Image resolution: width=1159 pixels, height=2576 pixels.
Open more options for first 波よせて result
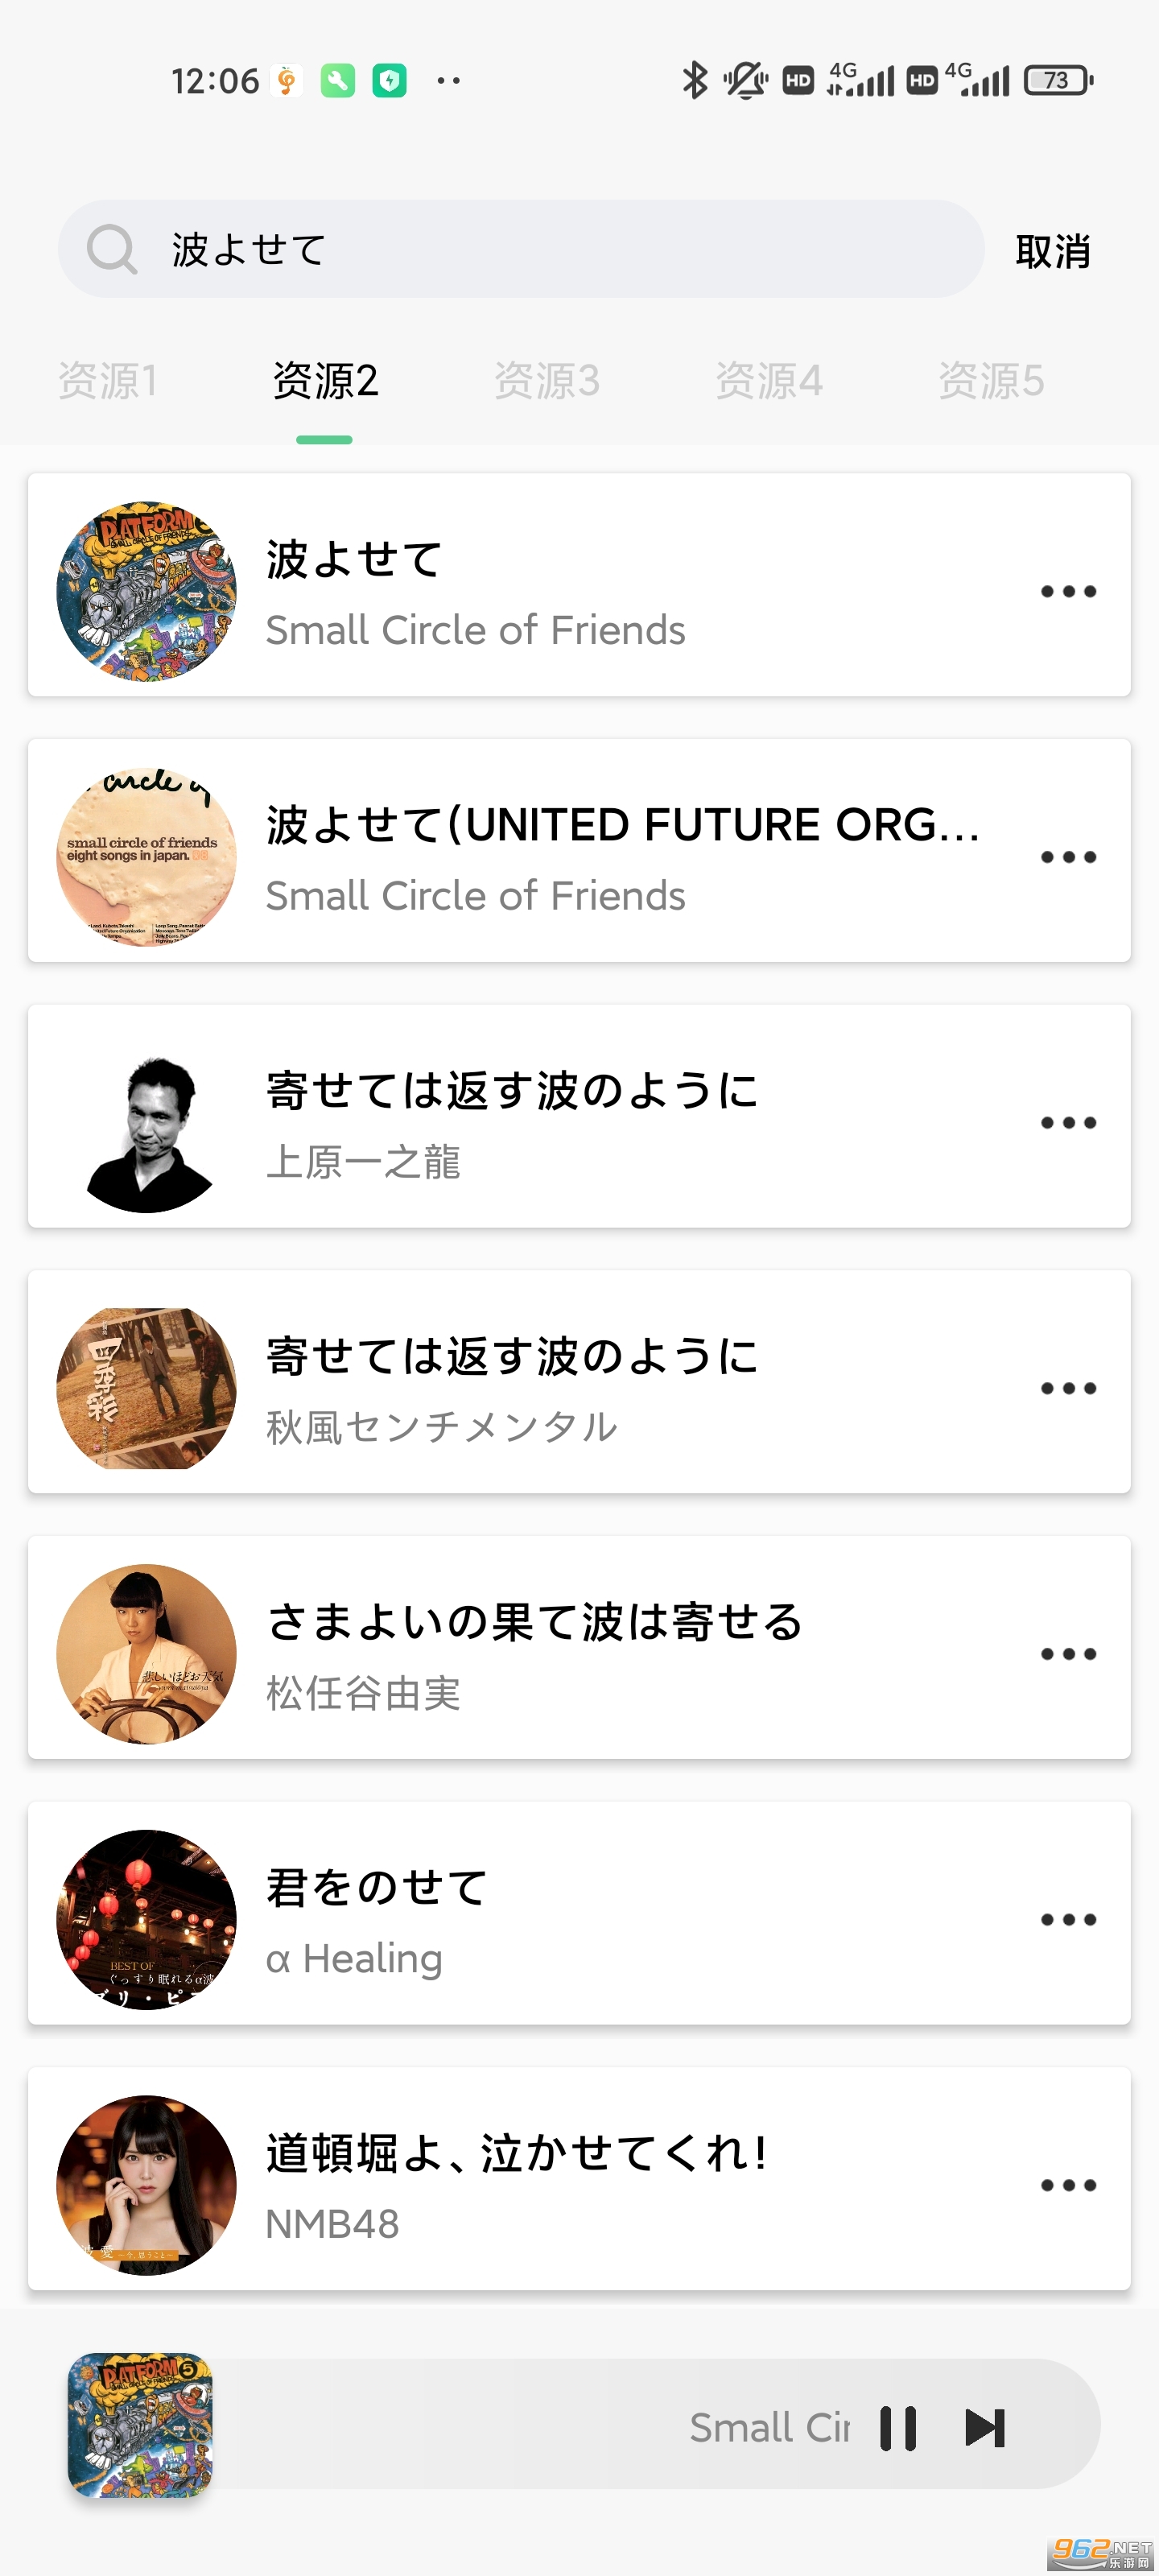click(x=1068, y=591)
